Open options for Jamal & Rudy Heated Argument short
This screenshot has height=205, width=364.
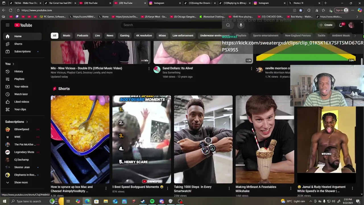(352, 188)
